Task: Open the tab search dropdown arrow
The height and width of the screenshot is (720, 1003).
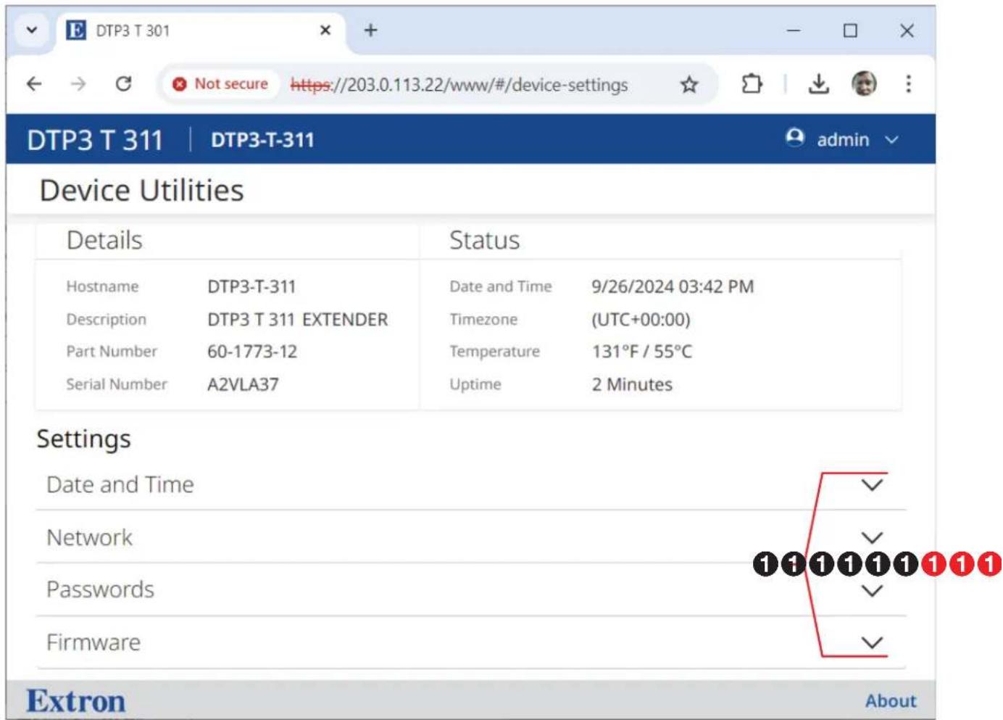Action: pyautogui.click(x=32, y=30)
